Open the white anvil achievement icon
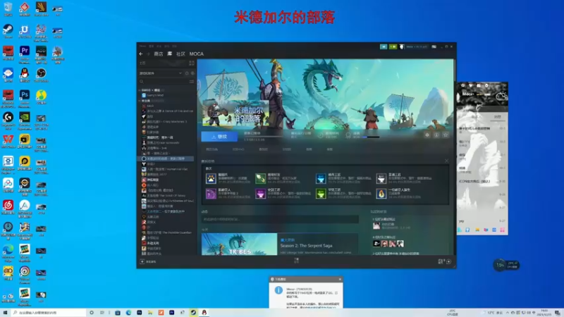The height and width of the screenshot is (317, 564). [381, 178]
